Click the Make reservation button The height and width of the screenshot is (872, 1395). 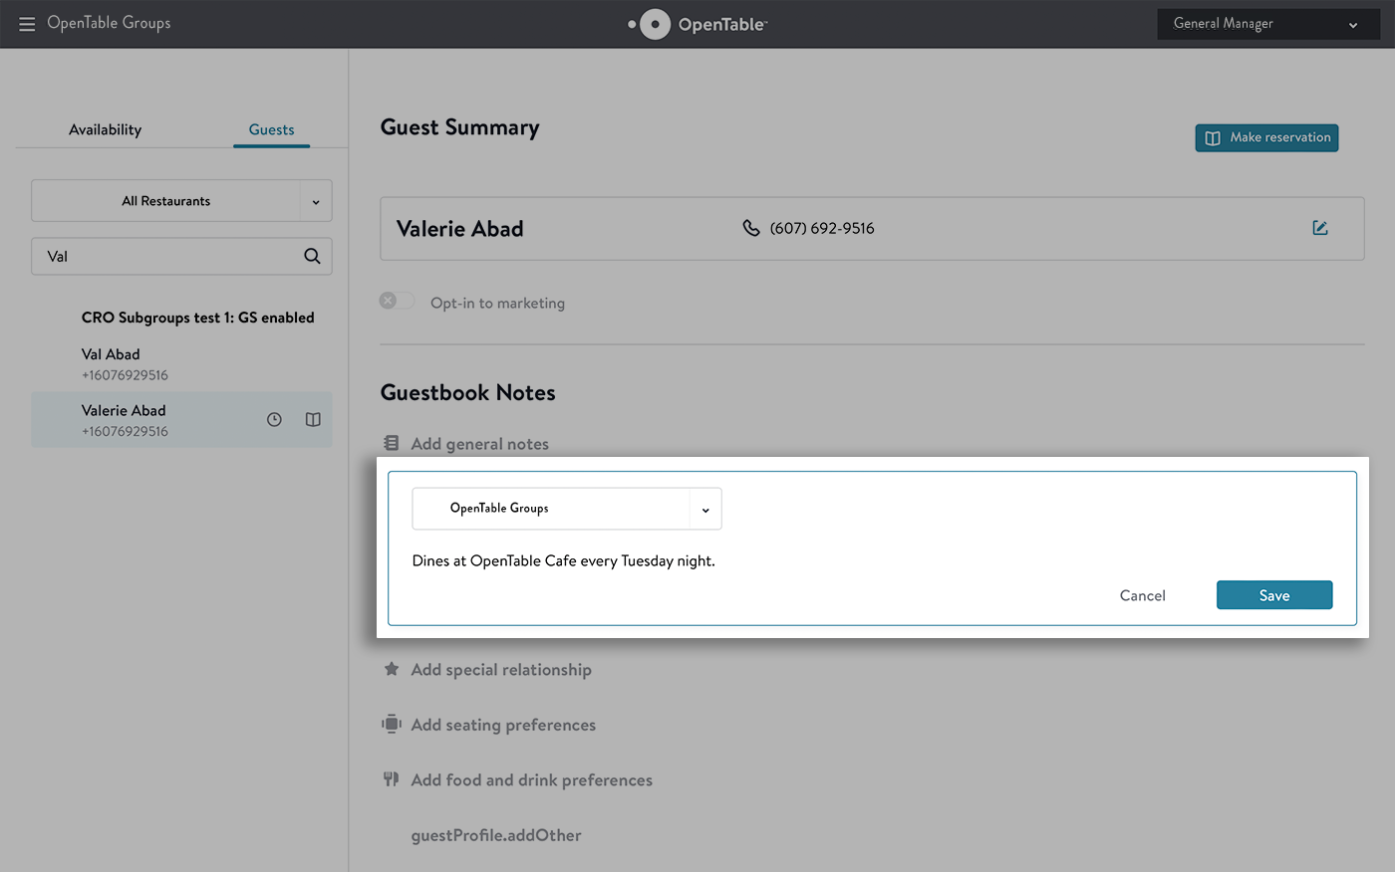pos(1266,137)
